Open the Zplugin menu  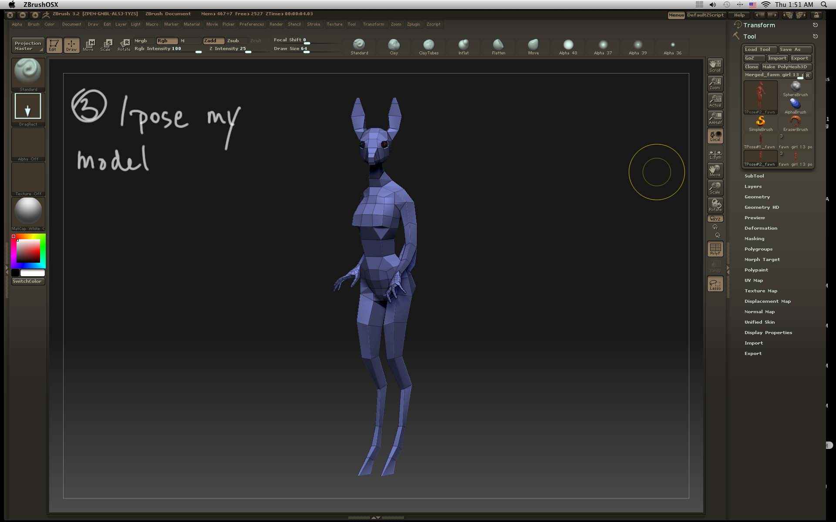413,24
